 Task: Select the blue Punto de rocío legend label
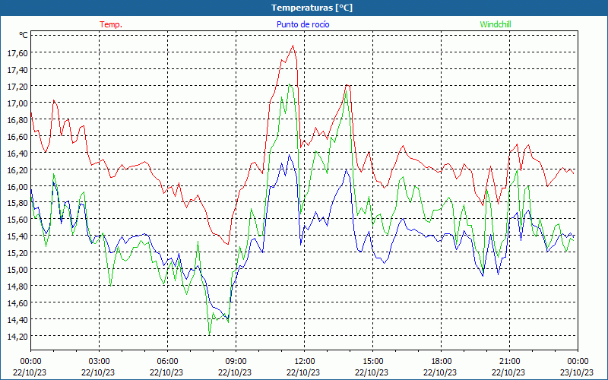coord(302,24)
